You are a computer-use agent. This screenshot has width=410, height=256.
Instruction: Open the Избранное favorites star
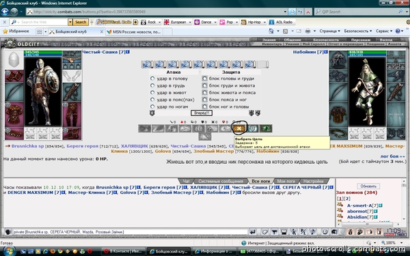pos(5,31)
